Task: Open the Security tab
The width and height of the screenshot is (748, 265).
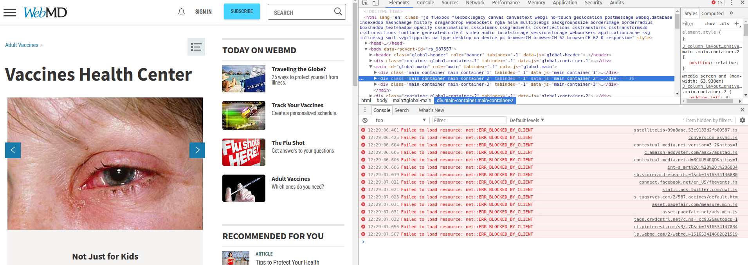Action: pos(593,3)
